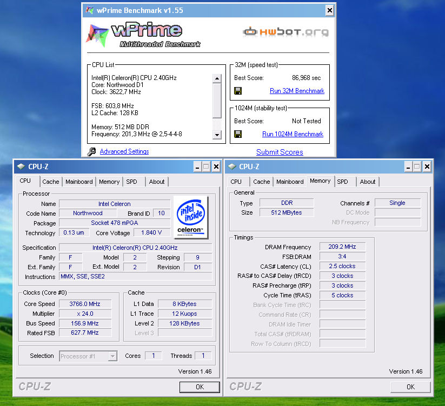Screen dimensions: 445x406
Task: Run the 32M Benchmark
Action: click(297, 91)
